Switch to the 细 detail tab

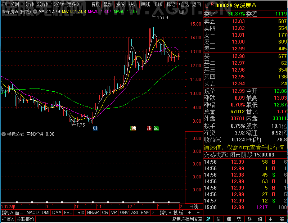click(x=229, y=219)
